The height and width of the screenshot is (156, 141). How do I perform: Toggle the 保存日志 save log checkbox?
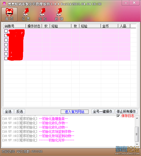click(118, 116)
